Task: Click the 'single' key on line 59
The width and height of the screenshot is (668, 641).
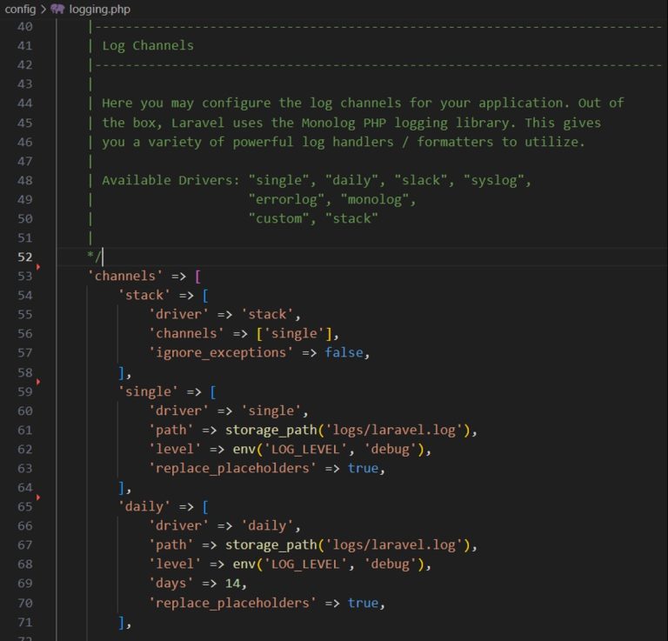Action: [148, 391]
